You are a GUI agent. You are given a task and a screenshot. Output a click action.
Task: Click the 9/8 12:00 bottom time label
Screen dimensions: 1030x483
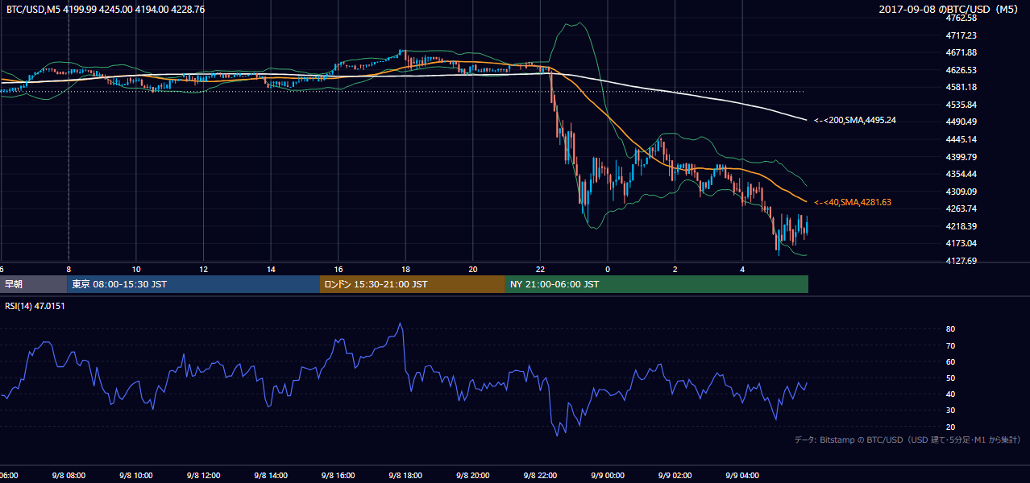click(x=205, y=476)
